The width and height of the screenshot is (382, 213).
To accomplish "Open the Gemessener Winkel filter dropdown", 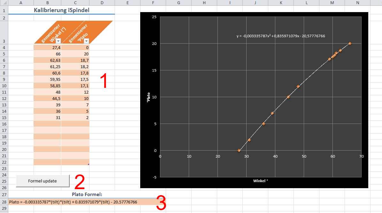I will pos(58,41).
